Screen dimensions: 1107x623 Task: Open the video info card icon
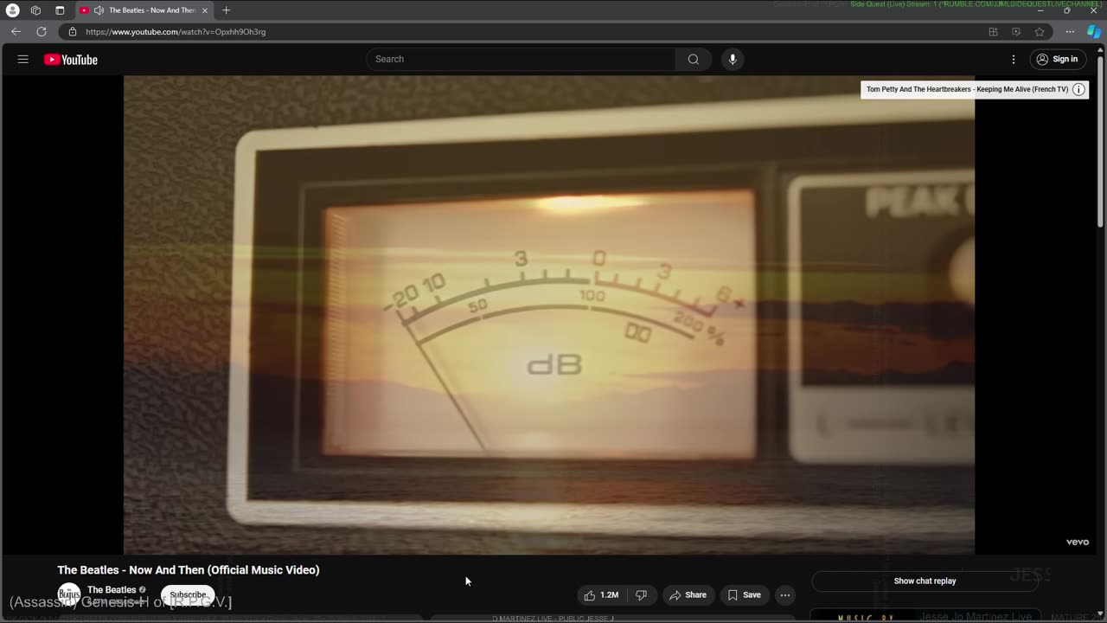pyautogui.click(x=1078, y=89)
